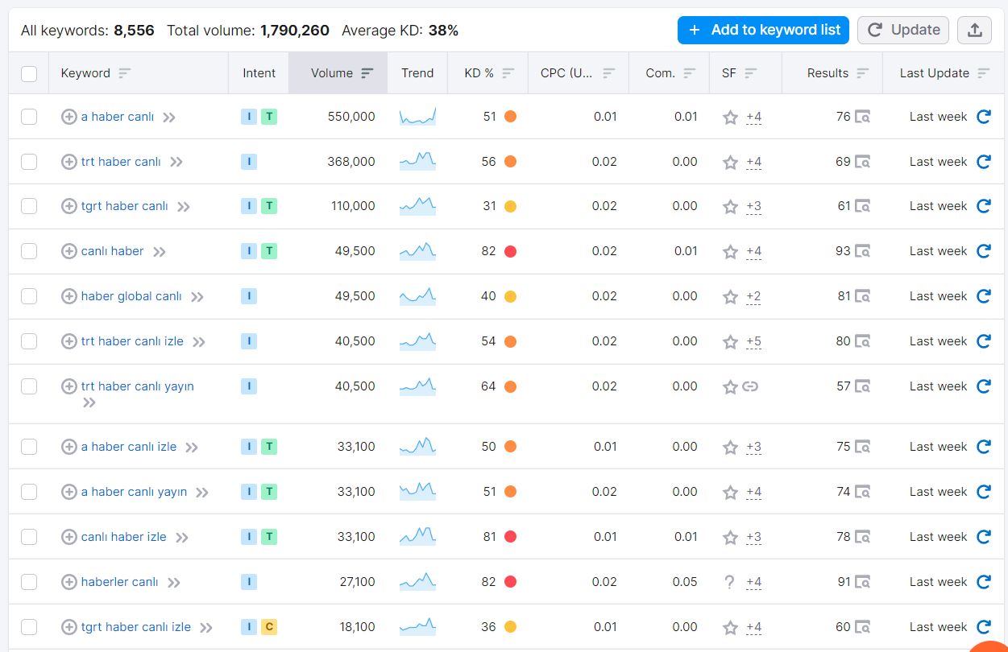Open SERP results icon for 'a haber canlı'
The width and height of the screenshot is (1008, 652).
pyautogui.click(x=862, y=117)
